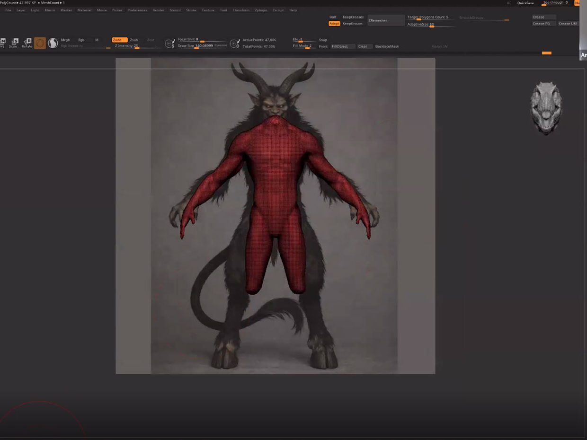Click the highlighted orange sphere brush icon
Viewport: 587px width, 440px height.
pyautogui.click(x=40, y=43)
